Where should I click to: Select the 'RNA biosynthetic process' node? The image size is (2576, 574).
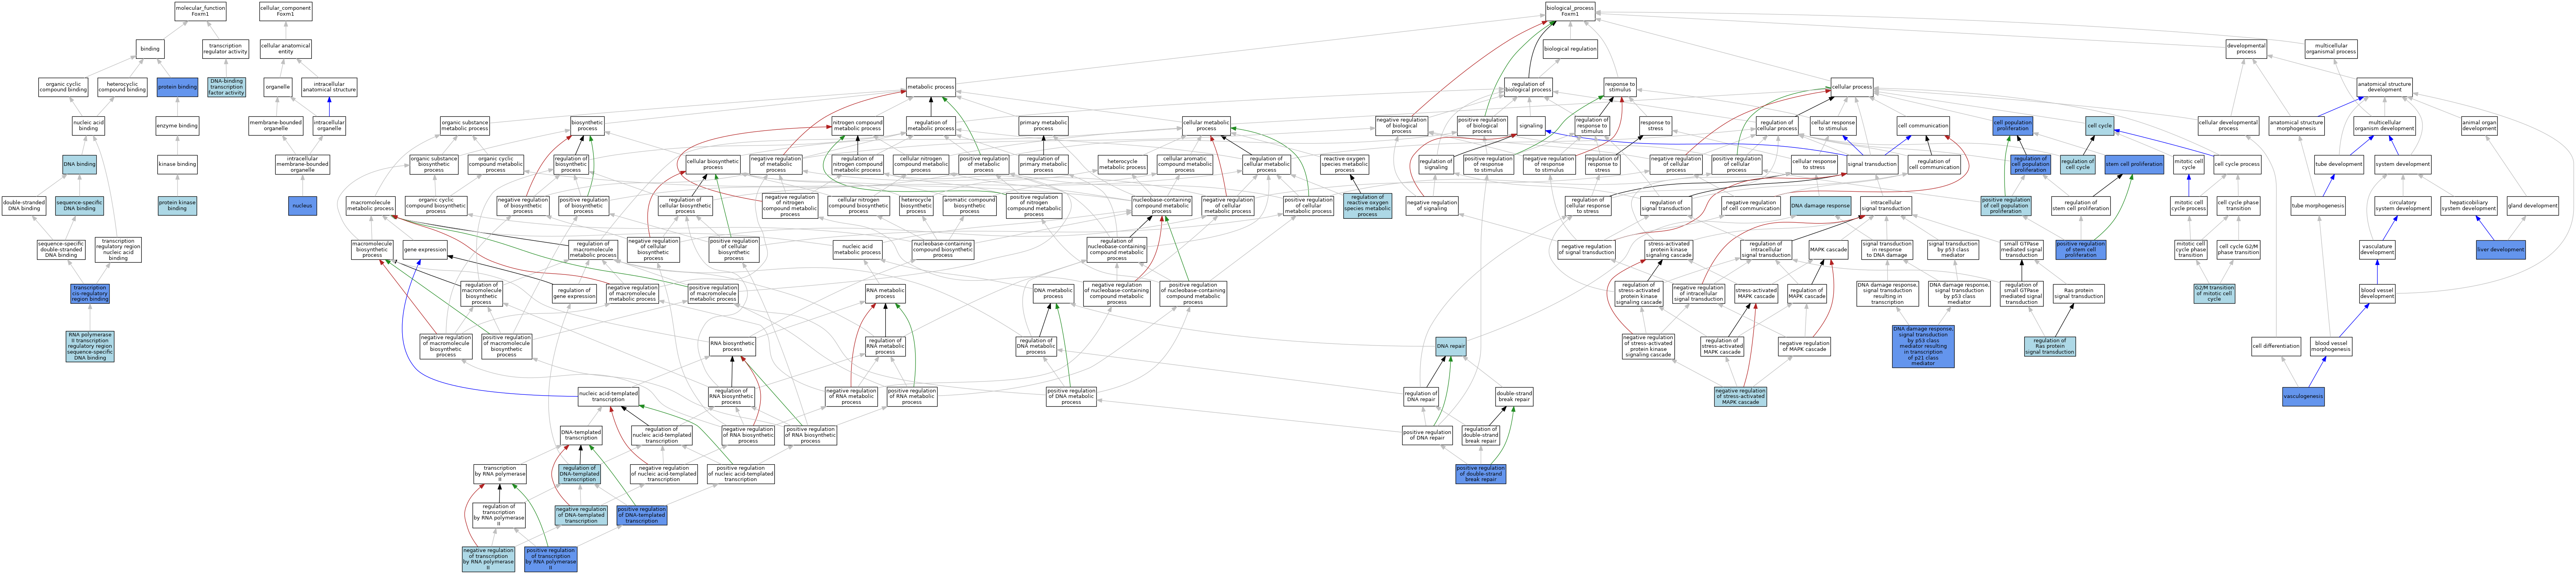point(732,346)
